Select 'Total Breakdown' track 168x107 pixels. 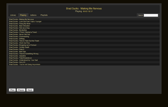84,58
